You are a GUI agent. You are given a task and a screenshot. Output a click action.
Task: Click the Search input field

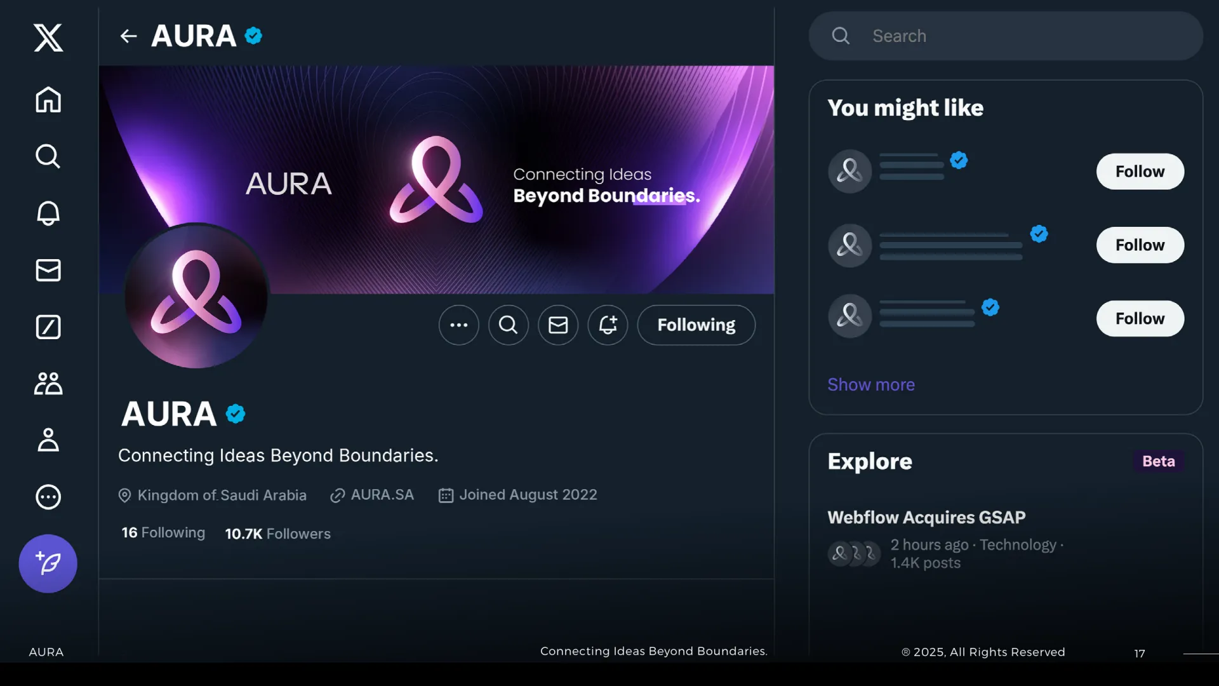click(x=1006, y=36)
